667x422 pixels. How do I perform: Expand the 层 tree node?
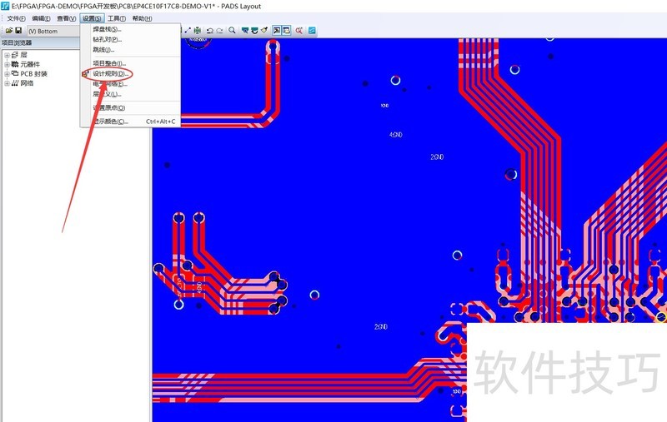(x=7, y=55)
